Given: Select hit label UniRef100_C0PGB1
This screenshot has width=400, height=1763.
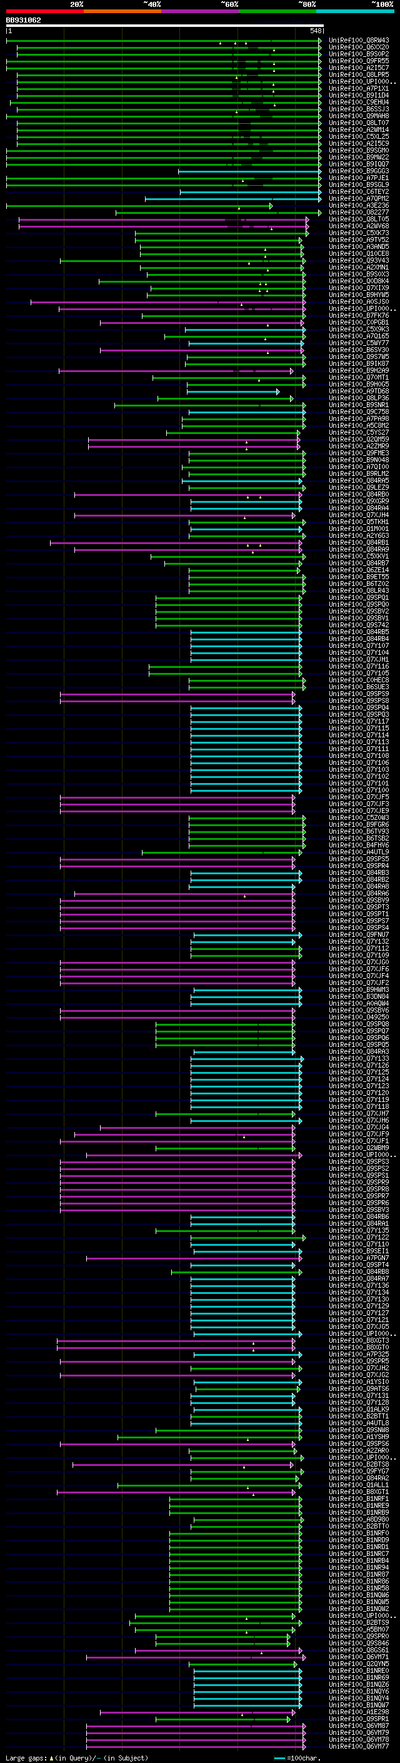Looking at the screenshot, I should click(x=358, y=322).
